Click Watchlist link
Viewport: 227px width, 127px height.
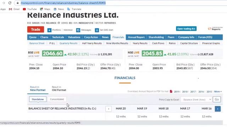pyautogui.click(x=68, y=30)
